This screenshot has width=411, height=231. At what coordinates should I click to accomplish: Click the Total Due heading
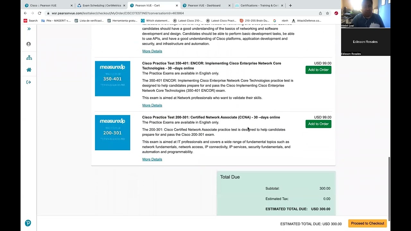pyautogui.click(x=230, y=177)
